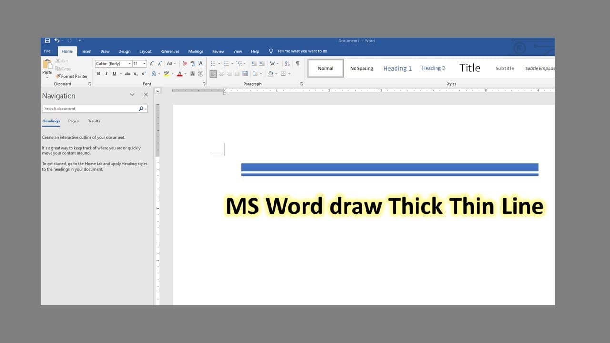Viewport: 610px width, 343px height.
Task: Apply the paragraph Shading fill color
Action: [270, 74]
